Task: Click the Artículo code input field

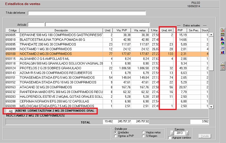Action: click(x=36, y=25)
